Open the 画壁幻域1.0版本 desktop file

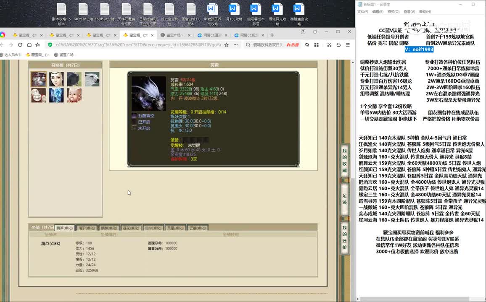pos(191,15)
